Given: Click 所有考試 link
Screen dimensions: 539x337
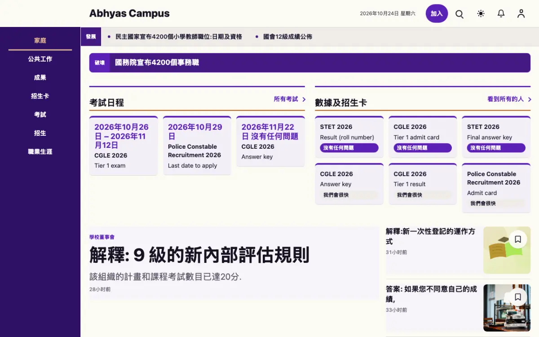Looking at the screenshot, I should tap(286, 99).
